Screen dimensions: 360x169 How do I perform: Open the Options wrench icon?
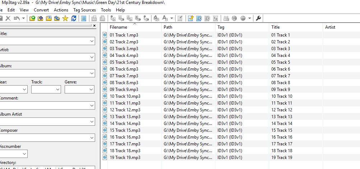(x=258, y=18)
